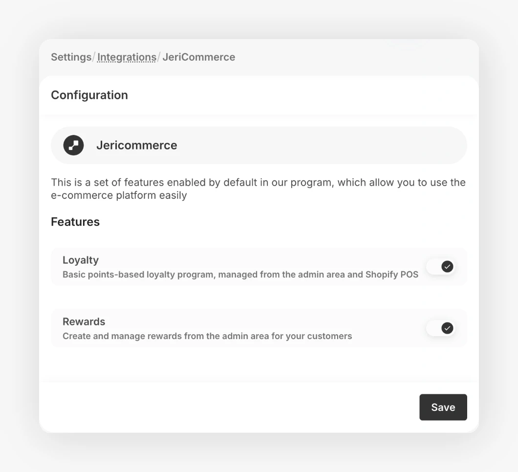Click the Features section heading
The height and width of the screenshot is (472, 518).
pos(75,222)
